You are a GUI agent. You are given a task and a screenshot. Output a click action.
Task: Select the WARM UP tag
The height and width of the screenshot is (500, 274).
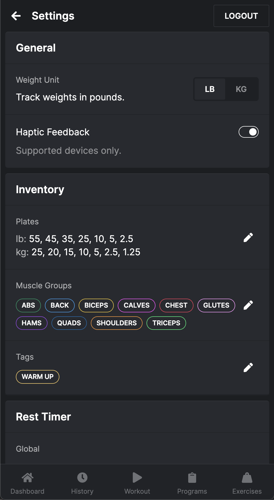pyautogui.click(x=37, y=377)
